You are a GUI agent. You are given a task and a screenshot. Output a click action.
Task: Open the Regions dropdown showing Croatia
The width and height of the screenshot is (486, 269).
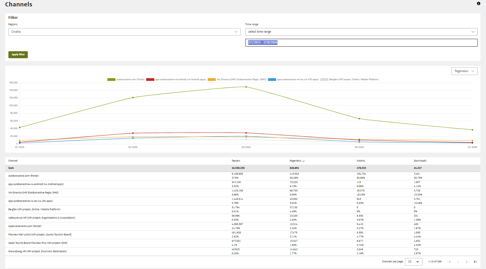click(x=124, y=32)
